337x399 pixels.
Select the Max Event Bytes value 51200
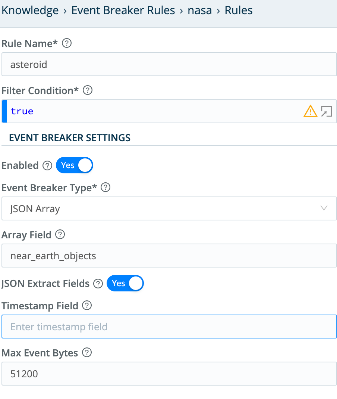(168, 374)
